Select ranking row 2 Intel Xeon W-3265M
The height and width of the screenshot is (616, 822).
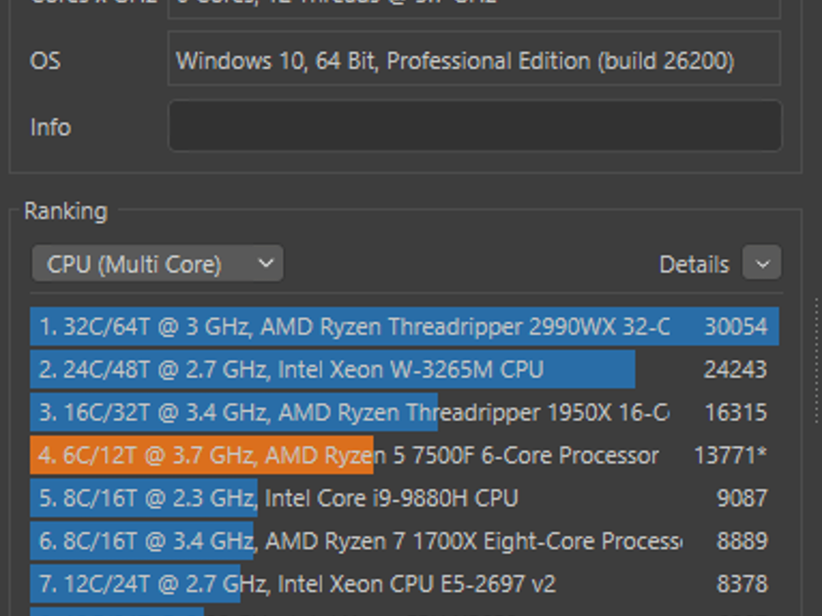click(x=405, y=369)
